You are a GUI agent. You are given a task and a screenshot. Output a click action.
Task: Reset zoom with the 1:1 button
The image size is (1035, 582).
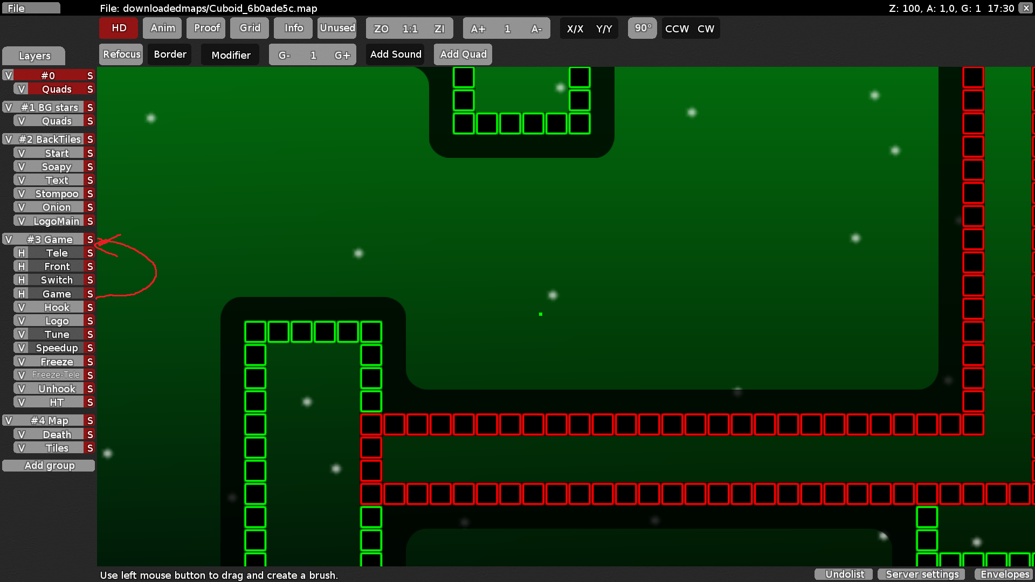click(x=410, y=29)
